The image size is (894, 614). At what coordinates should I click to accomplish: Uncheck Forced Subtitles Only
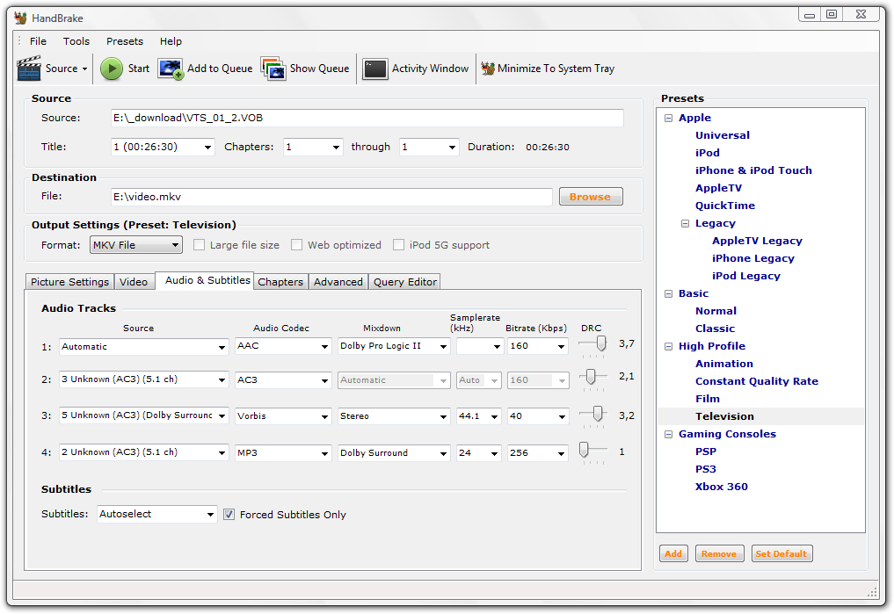click(229, 515)
